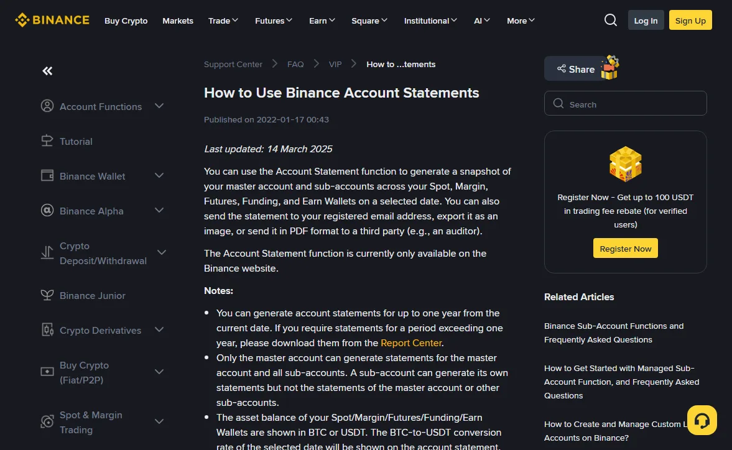Open Tutorial in sidebar
732x450 pixels.
point(76,141)
